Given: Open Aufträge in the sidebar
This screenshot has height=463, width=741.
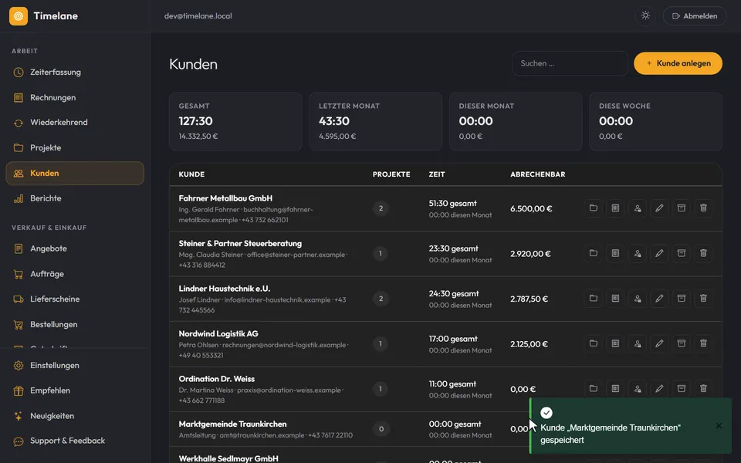Looking at the screenshot, I should [x=75, y=274].
